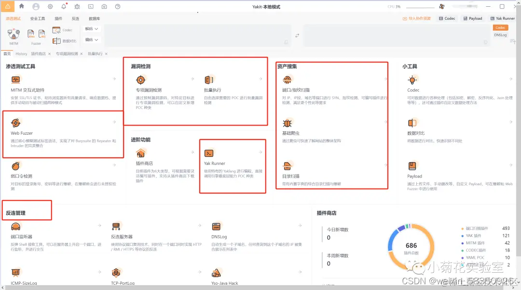The width and height of the screenshot is (521, 290).
Task: Open the settings gear icon
Action: 50,6
